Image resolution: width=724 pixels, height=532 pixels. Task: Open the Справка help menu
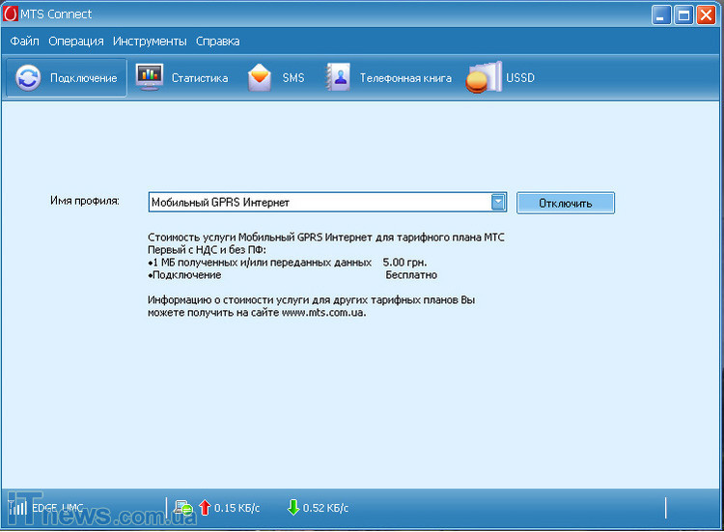point(217,42)
